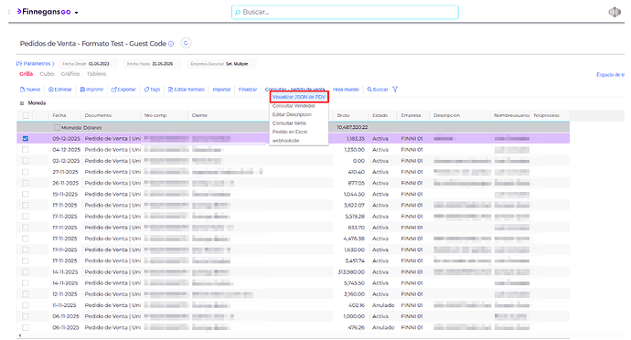Check the 11-11-2025 row checkbox

point(26,305)
